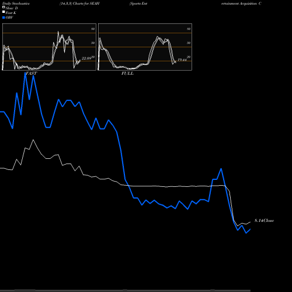Click the 80 level label in the FAST chart
Screen dimensions: 292x292
93,29
